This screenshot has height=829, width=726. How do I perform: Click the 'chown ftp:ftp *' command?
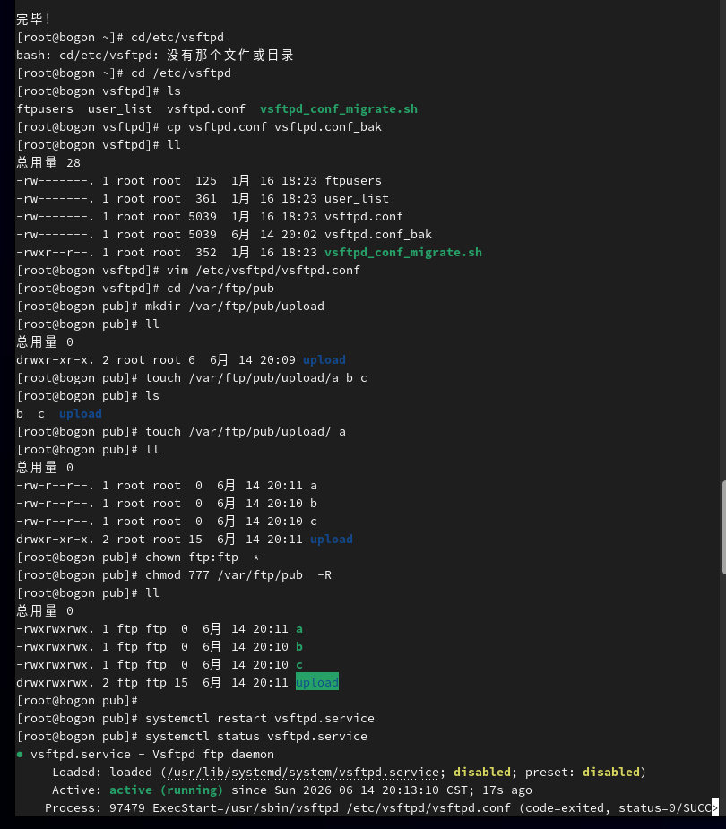(203, 557)
